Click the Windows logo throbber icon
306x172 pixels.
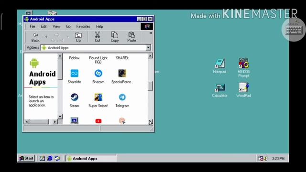(147, 26)
